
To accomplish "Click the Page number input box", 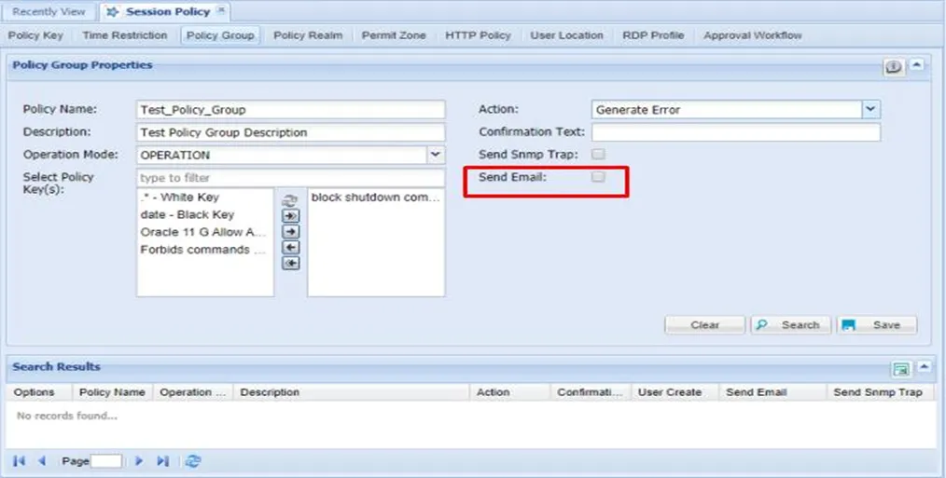I will [x=105, y=461].
